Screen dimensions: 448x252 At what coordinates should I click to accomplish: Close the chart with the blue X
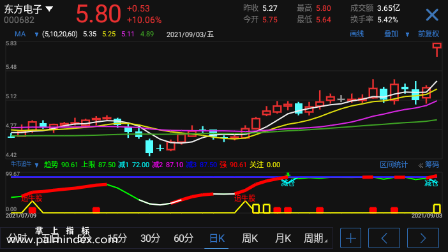(432, 15)
